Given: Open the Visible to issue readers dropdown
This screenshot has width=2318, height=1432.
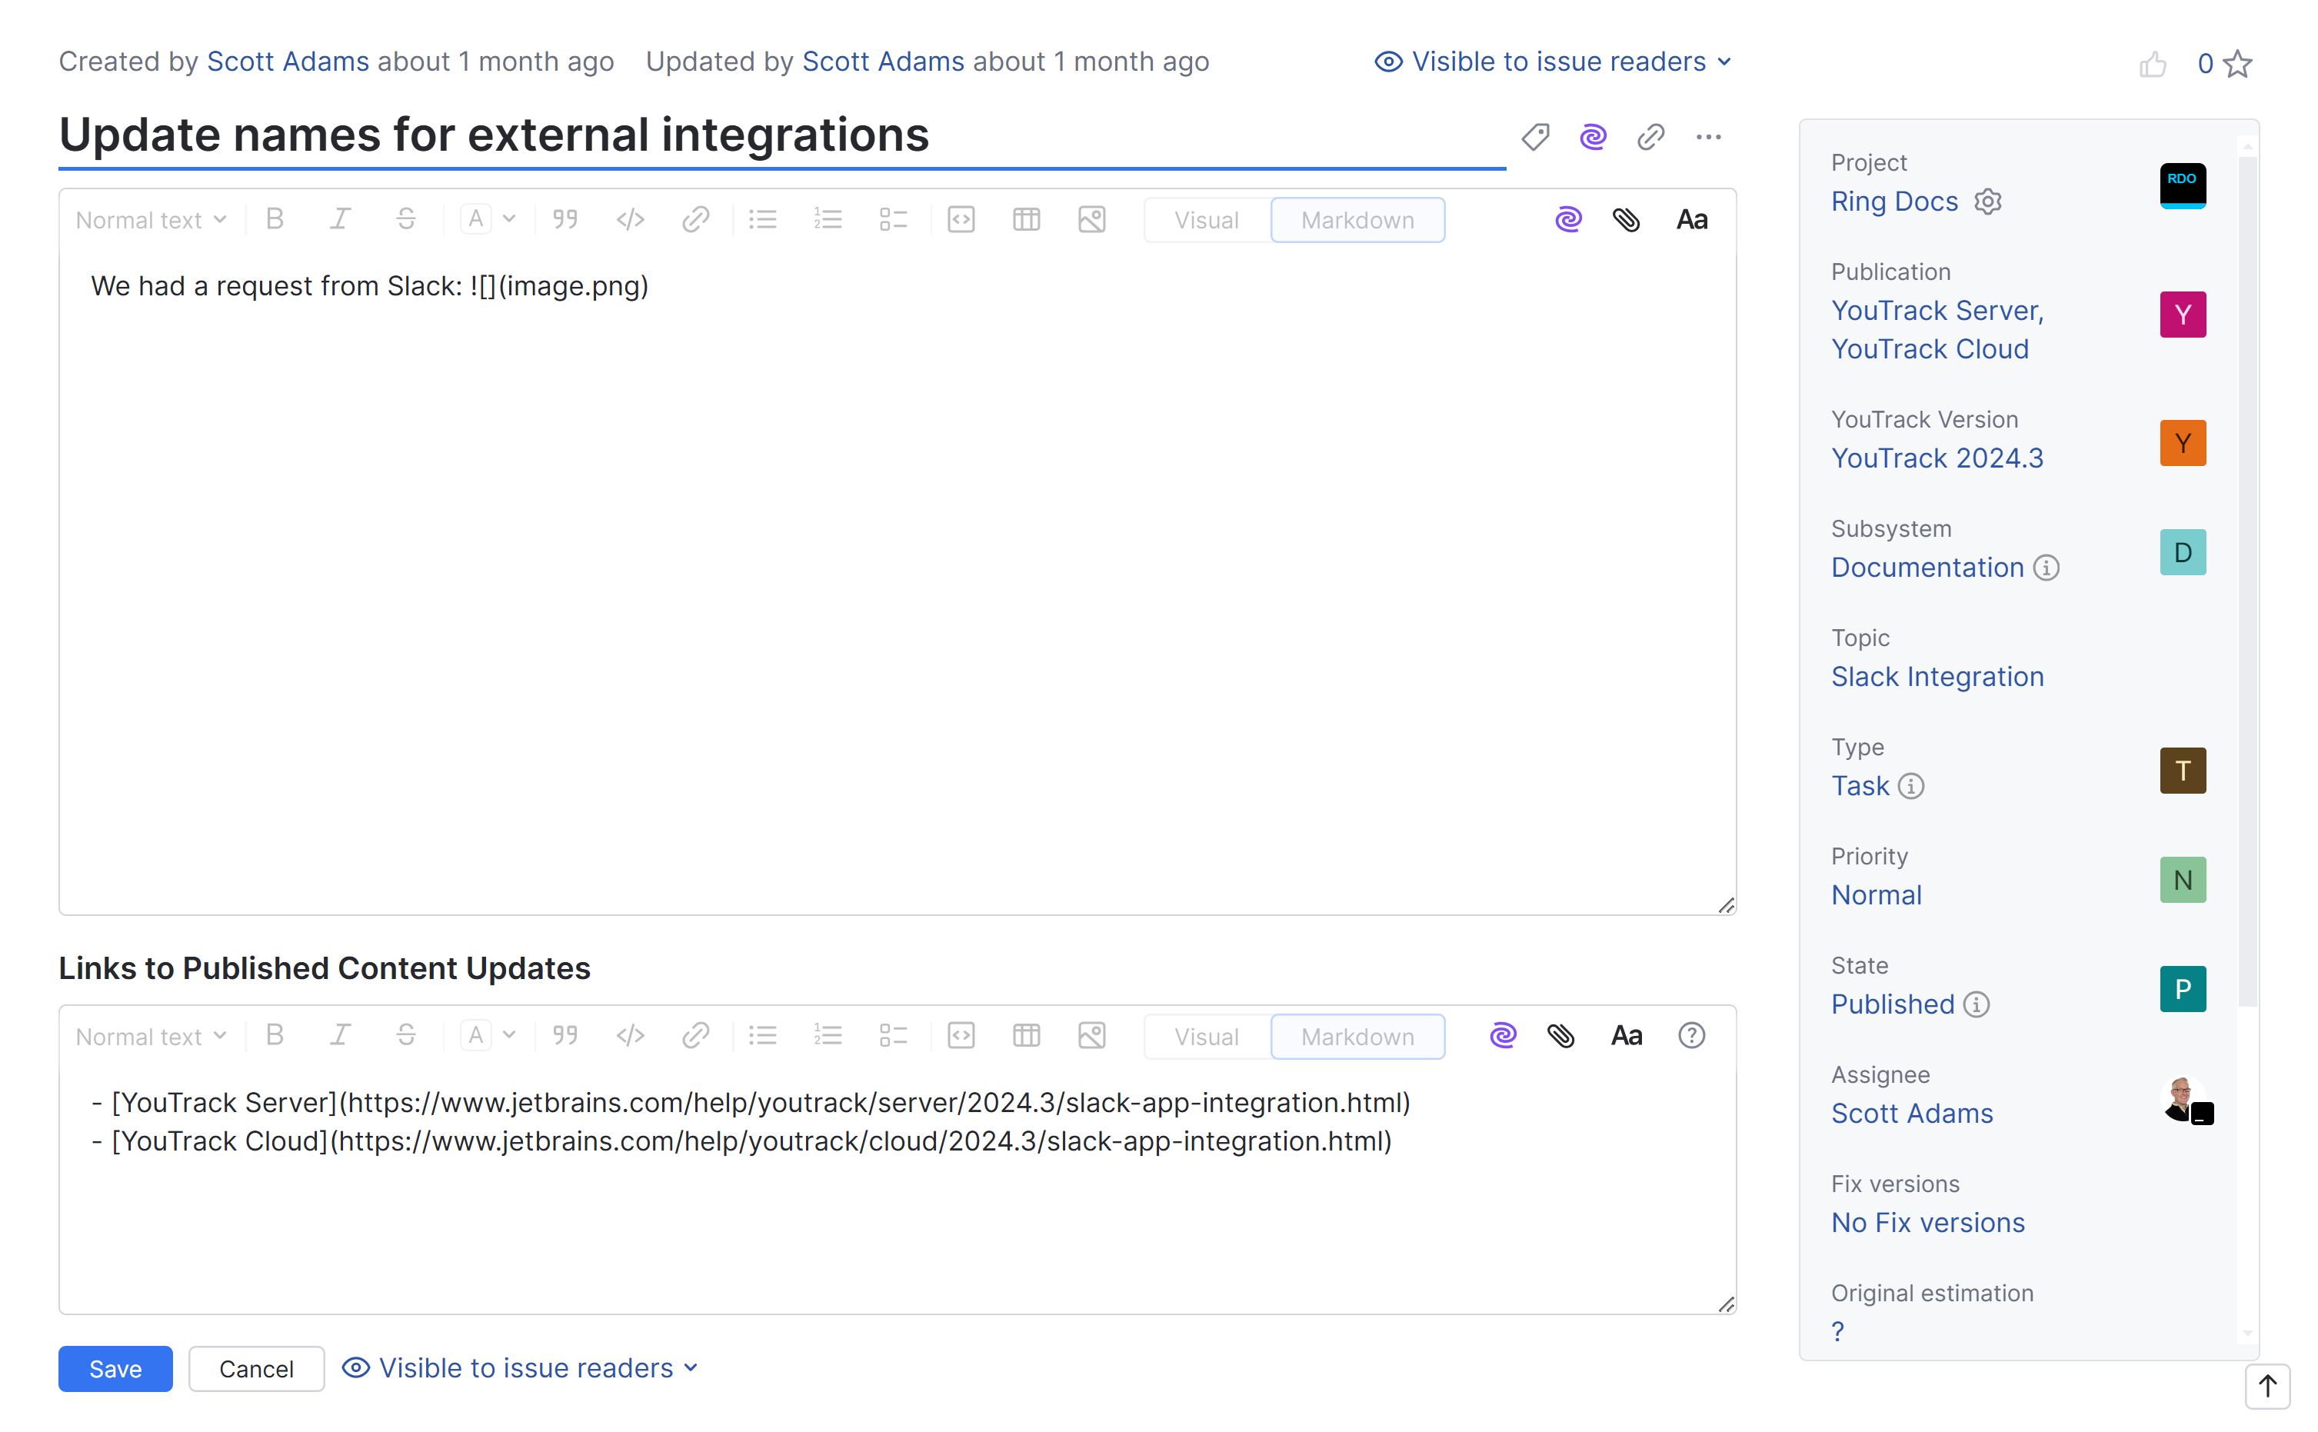Looking at the screenshot, I should [x=1553, y=61].
